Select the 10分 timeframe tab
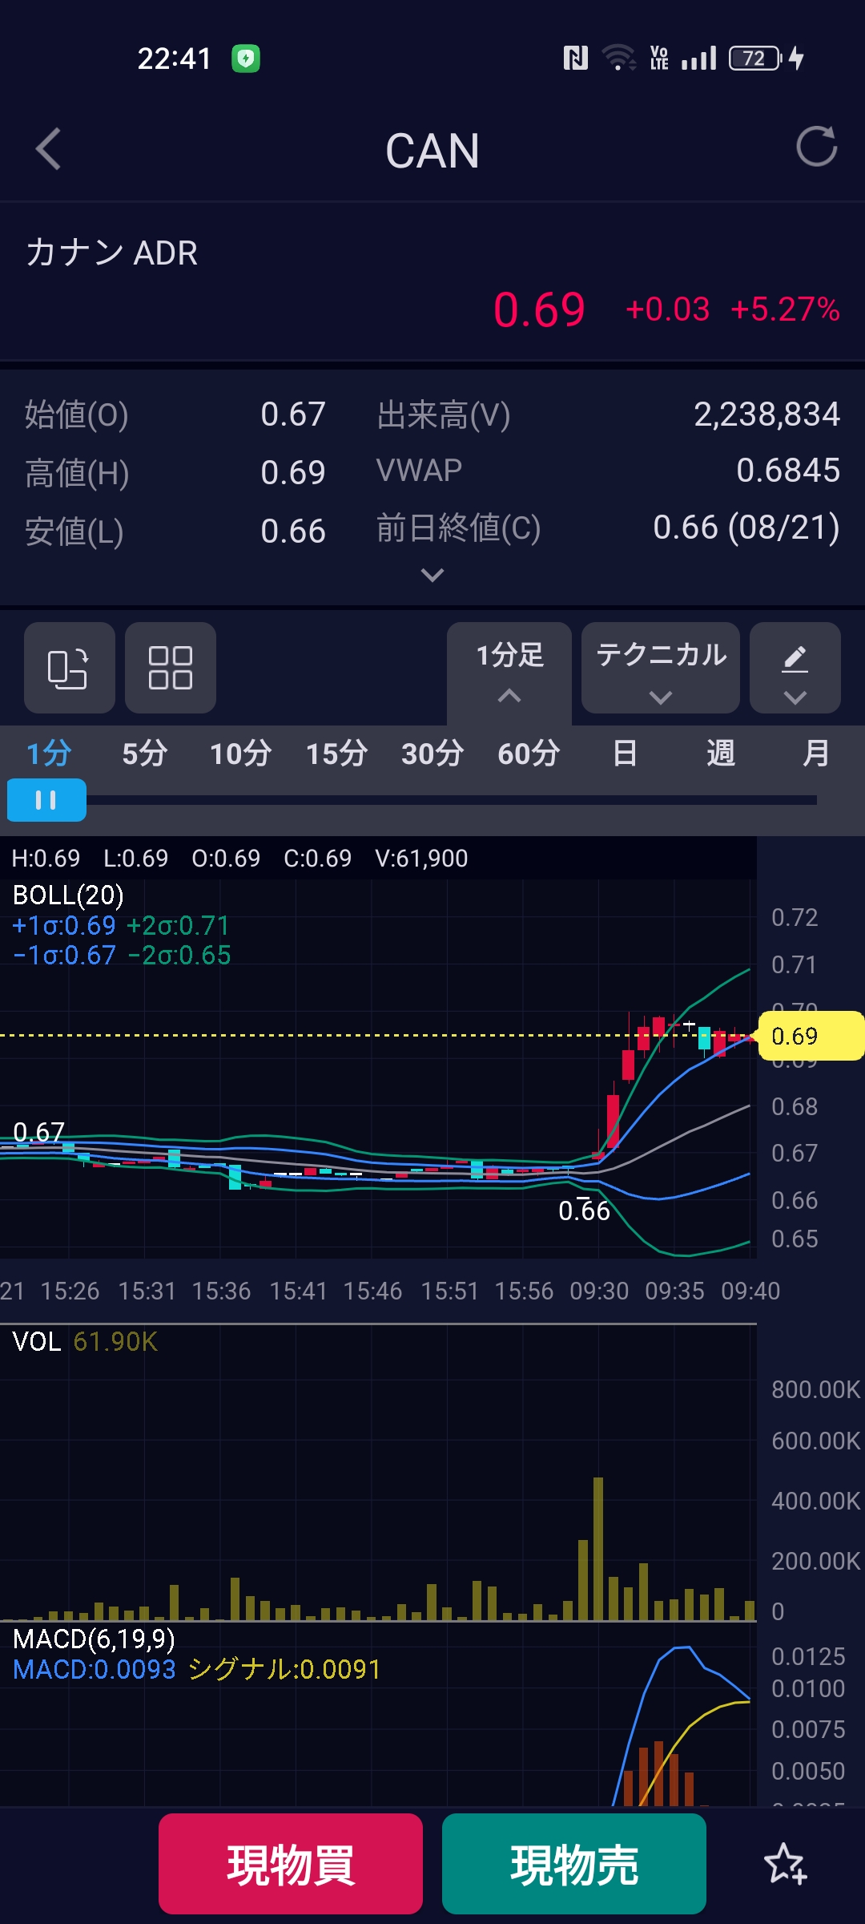Screen dimensions: 865x1924 tap(240, 754)
